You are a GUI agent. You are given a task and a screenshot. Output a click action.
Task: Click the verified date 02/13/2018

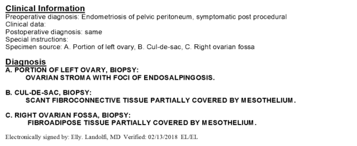click(x=163, y=137)
